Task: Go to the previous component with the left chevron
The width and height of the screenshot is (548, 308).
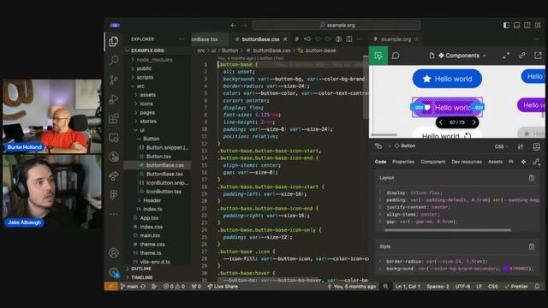Action: click(441, 122)
